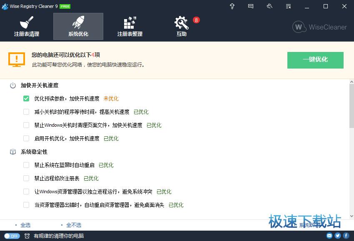Open the Facebook icon in status bar
354x241 pixels.
pos(346,236)
